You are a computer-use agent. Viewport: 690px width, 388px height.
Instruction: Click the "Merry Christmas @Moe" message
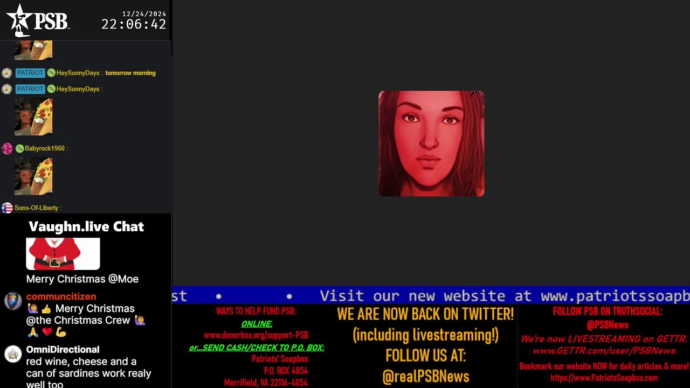82,279
